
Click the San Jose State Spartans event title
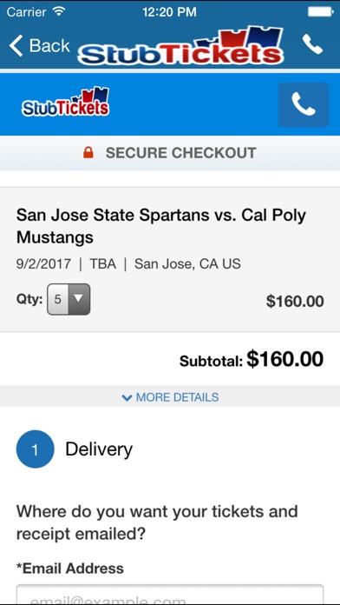(x=161, y=226)
